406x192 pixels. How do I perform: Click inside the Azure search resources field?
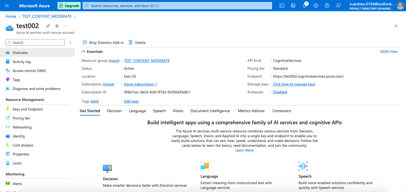(x=177, y=6)
